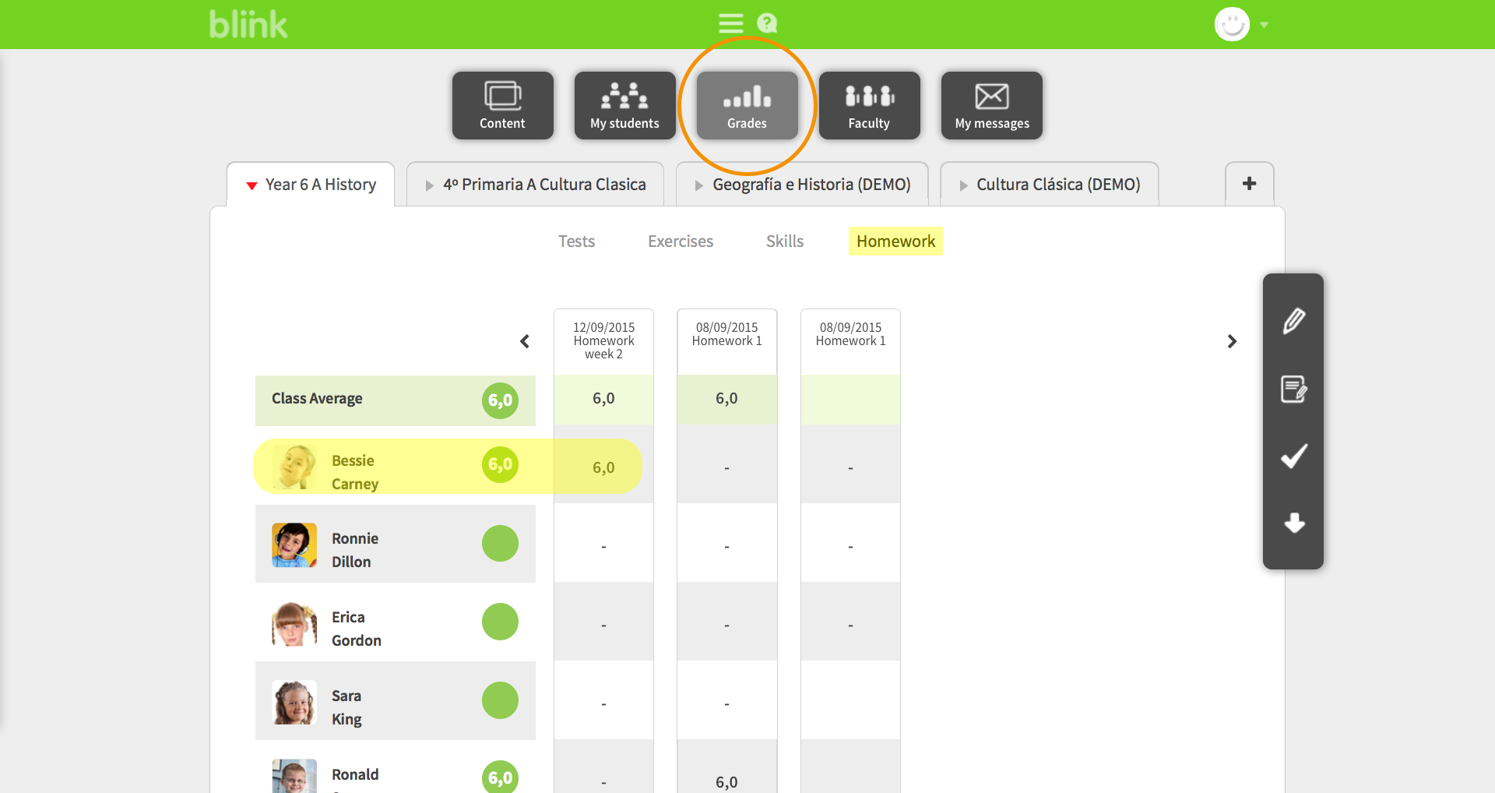Open My students section
Viewport: 1495px width, 793px height.
[x=624, y=106]
